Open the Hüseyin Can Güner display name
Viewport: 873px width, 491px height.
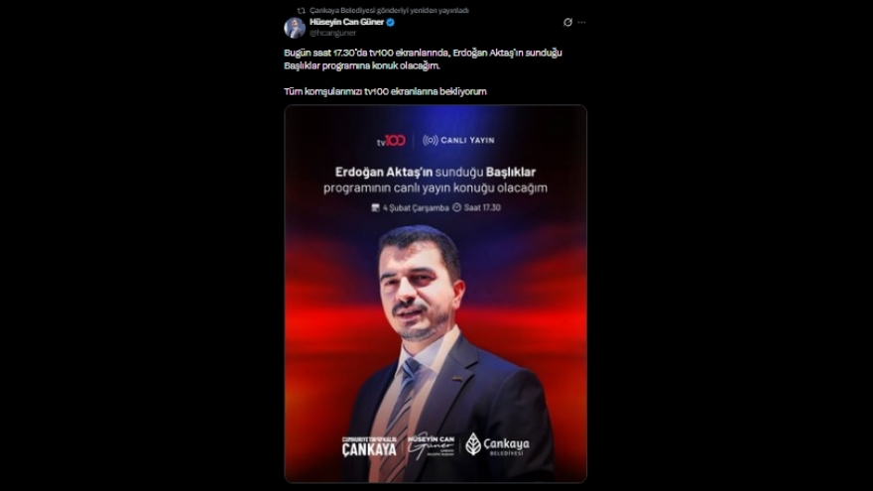tap(346, 22)
